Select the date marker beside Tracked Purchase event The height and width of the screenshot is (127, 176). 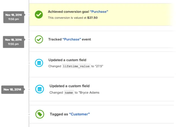(x=13, y=42)
